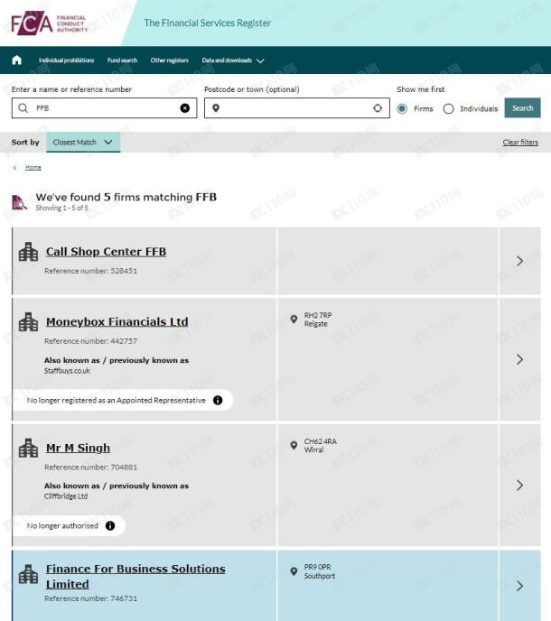The image size is (551, 621).
Task: Open Fund search menu item
Action: (x=122, y=60)
